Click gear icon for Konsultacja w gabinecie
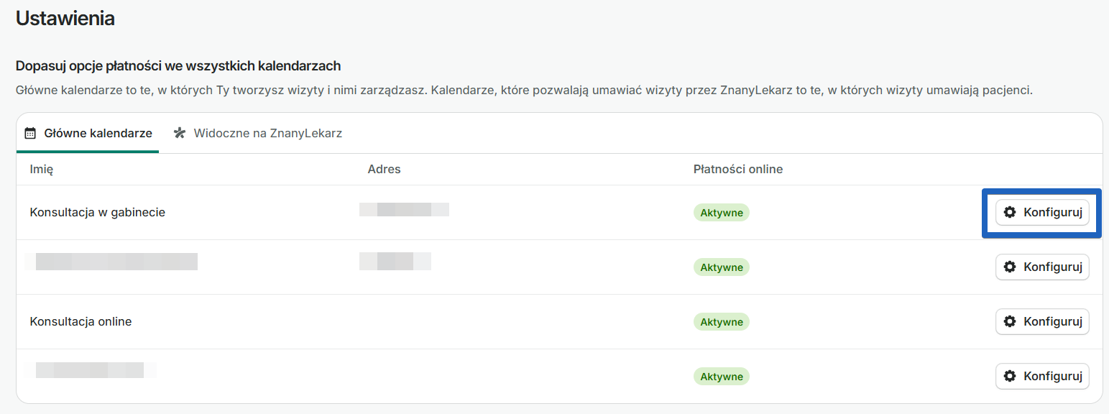The width and height of the screenshot is (1109, 414). click(x=1010, y=212)
